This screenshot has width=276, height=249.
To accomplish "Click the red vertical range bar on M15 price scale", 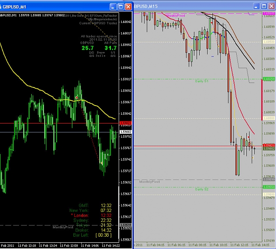I will point(262,100).
